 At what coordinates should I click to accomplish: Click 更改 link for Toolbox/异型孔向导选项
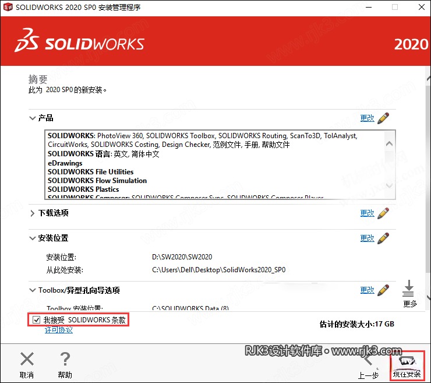[368, 290]
